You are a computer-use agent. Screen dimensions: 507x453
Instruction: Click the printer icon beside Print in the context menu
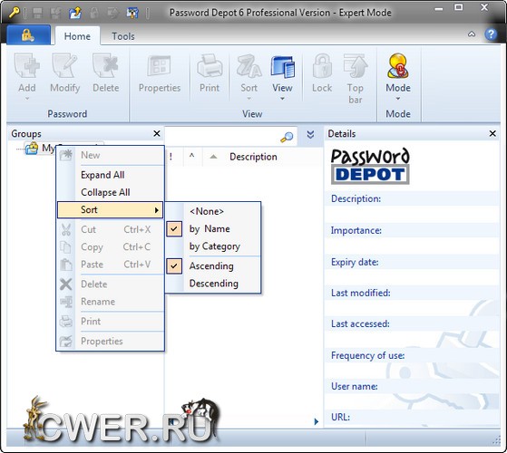click(66, 322)
